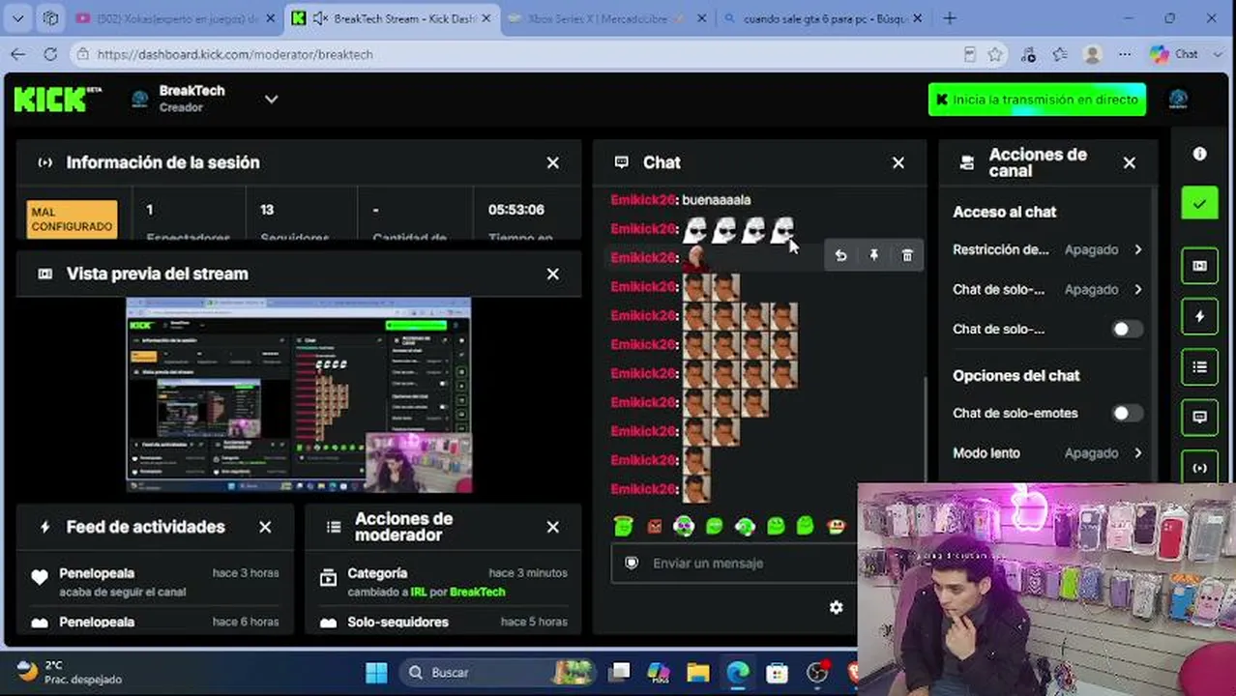Close the Feed de actividades panel
1236x696 pixels.
(265, 527)
